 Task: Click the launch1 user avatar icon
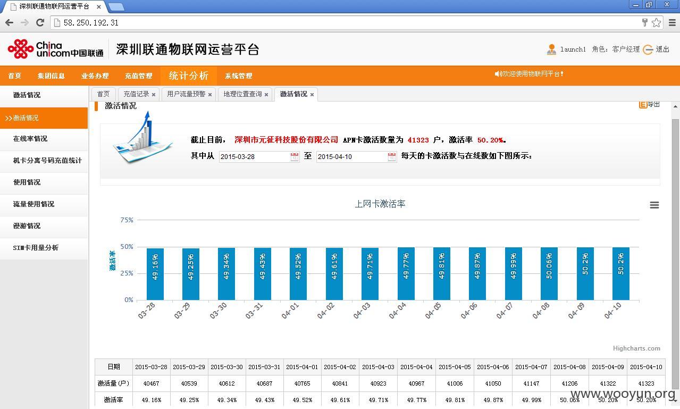point(551,49)
